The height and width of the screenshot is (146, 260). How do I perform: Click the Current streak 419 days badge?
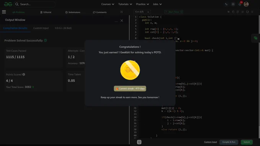pyautogui.click(x=130, y=88)
